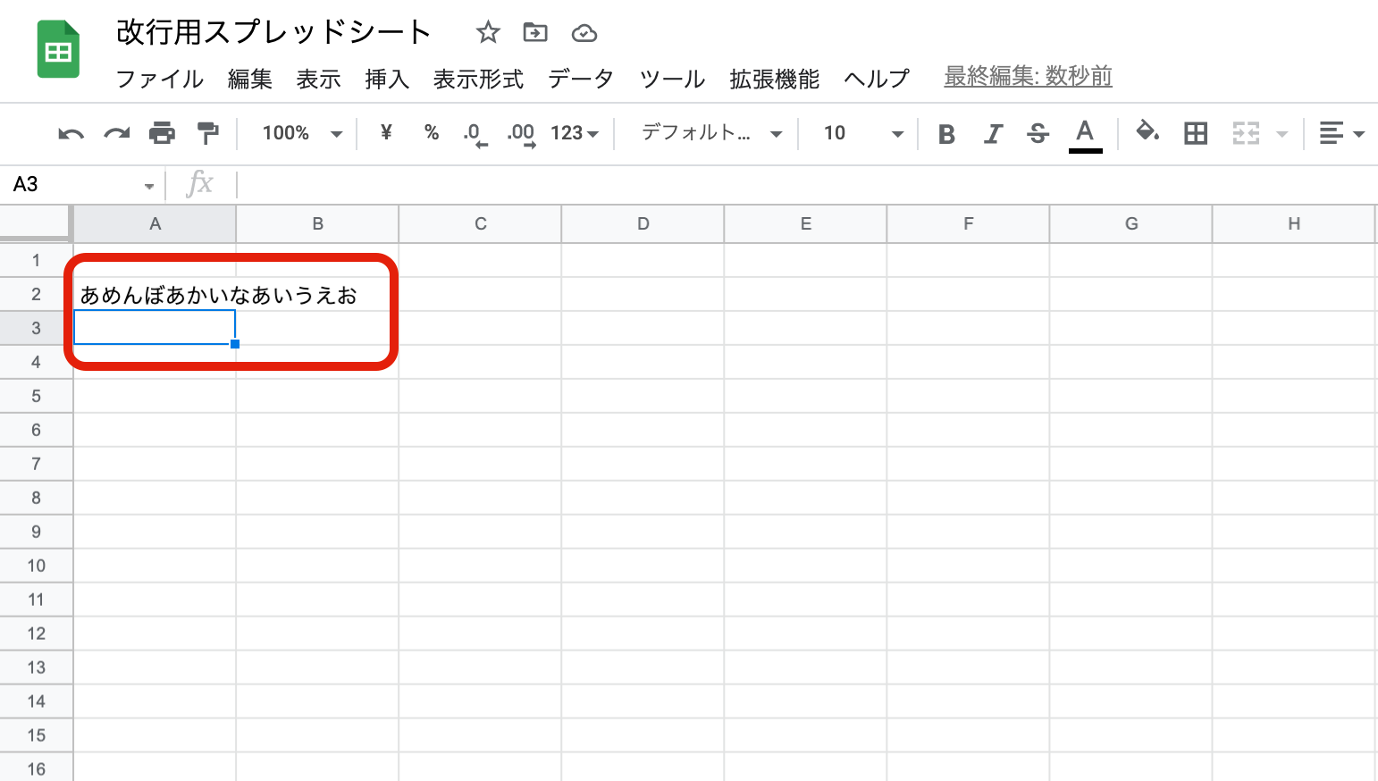Select column E header

(805, 223)
